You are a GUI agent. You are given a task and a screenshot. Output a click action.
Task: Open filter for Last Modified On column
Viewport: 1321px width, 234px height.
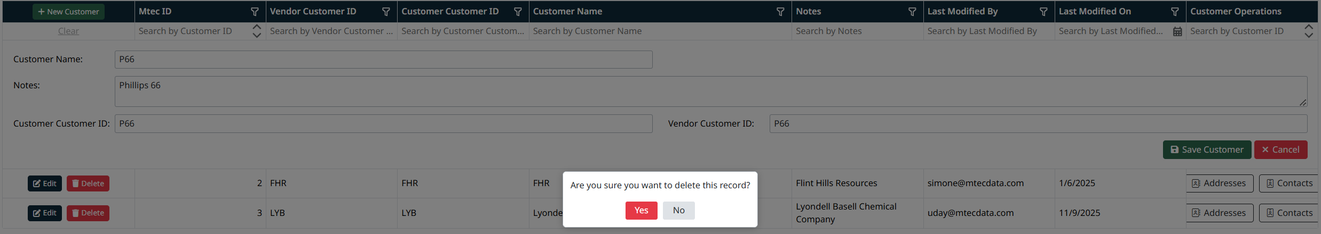[x=1174, y=12]
